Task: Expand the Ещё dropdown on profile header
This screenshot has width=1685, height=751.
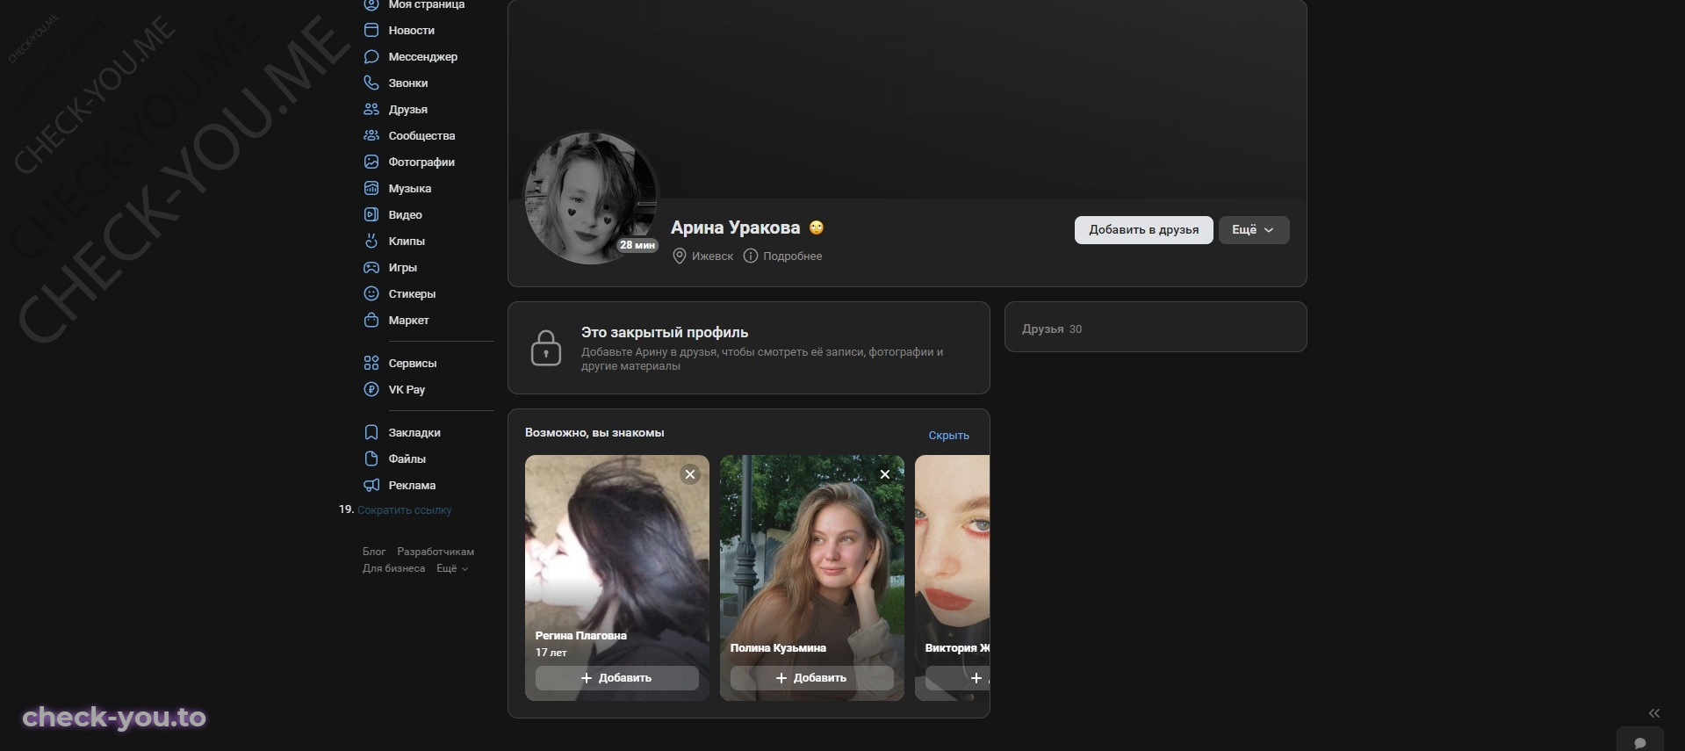Action: (1254, 230)
